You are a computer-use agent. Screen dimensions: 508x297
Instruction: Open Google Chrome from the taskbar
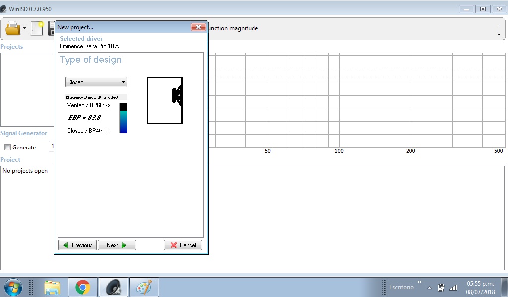tap(83, 287)
